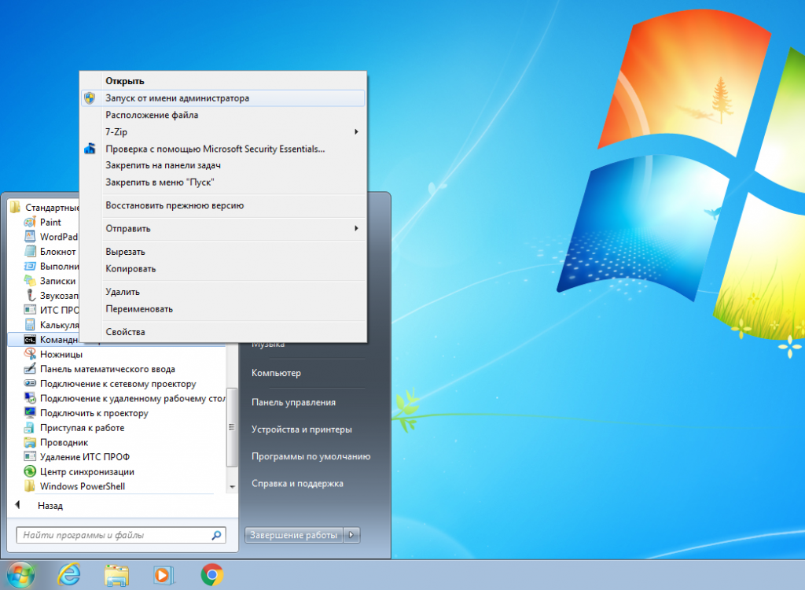Launch Google Chrome from taskbar
The image size is (805, 590).
212,574
